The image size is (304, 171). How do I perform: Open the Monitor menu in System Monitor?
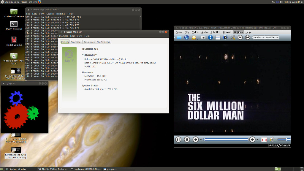[x=64, y=36]
